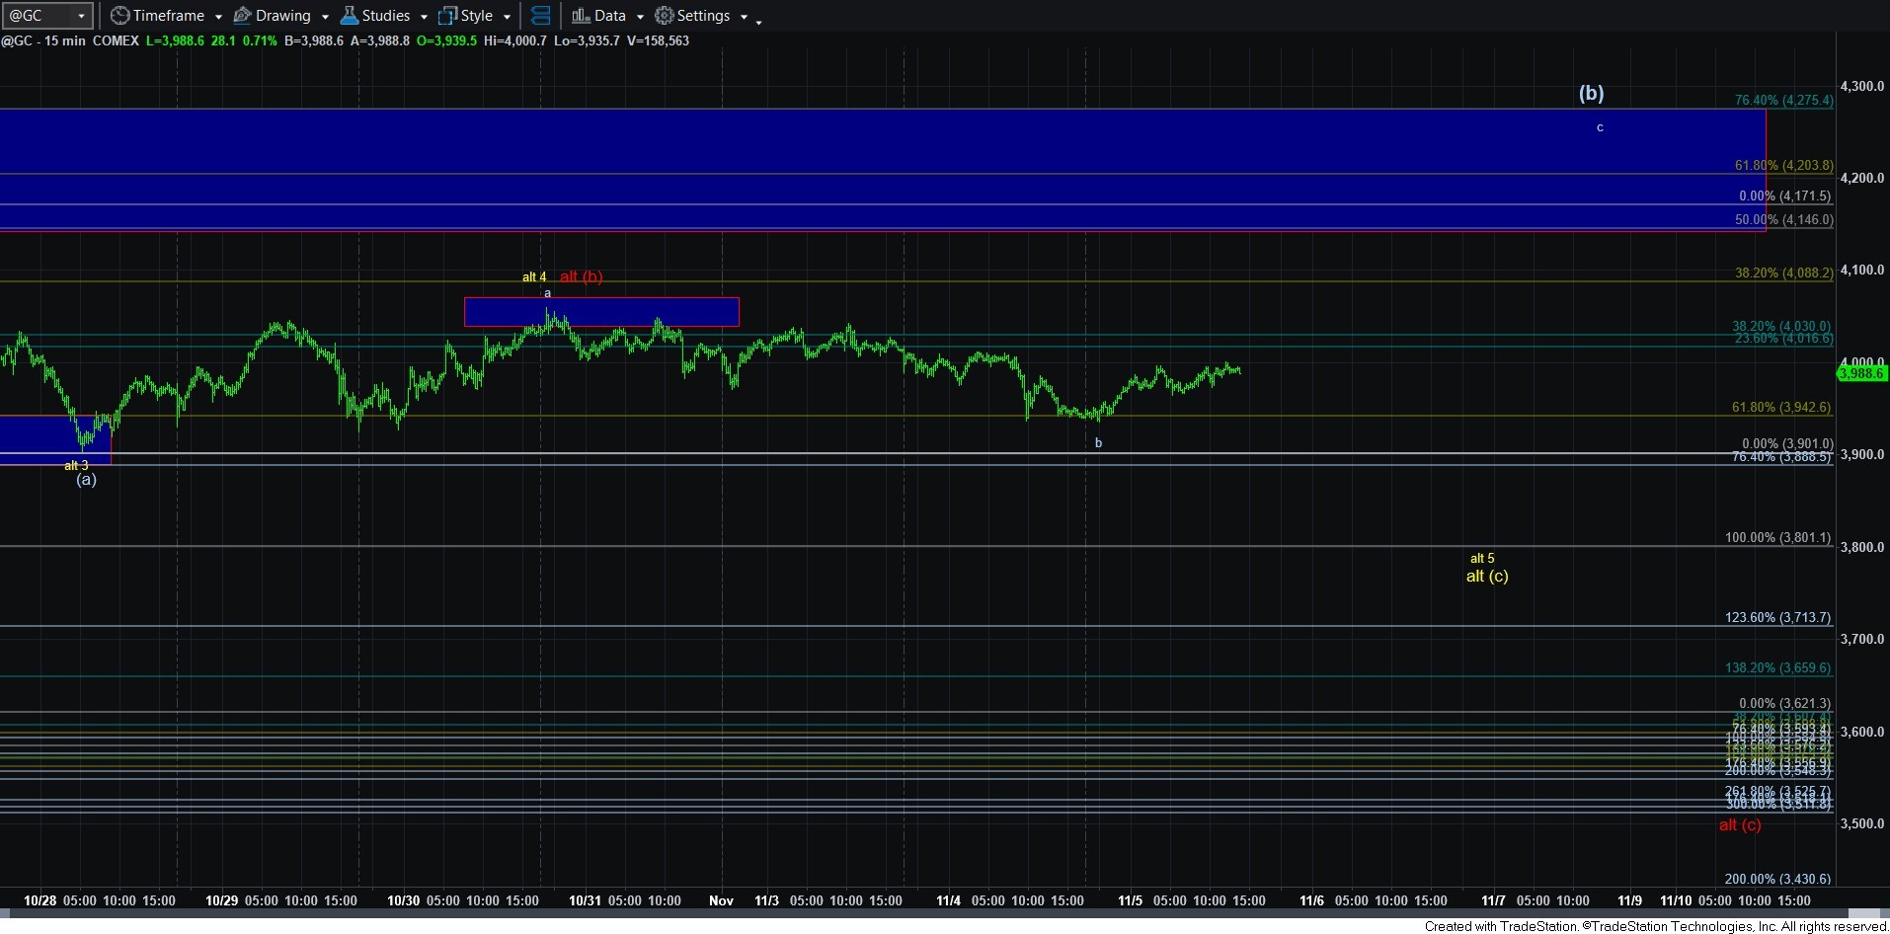Expand the arrow next to Timeframe
The image size is (1890, 934).
click(219, 17)
